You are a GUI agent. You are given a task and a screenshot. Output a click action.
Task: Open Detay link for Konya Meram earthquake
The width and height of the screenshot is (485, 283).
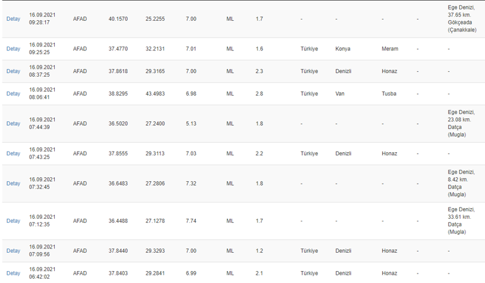(13, 49)
